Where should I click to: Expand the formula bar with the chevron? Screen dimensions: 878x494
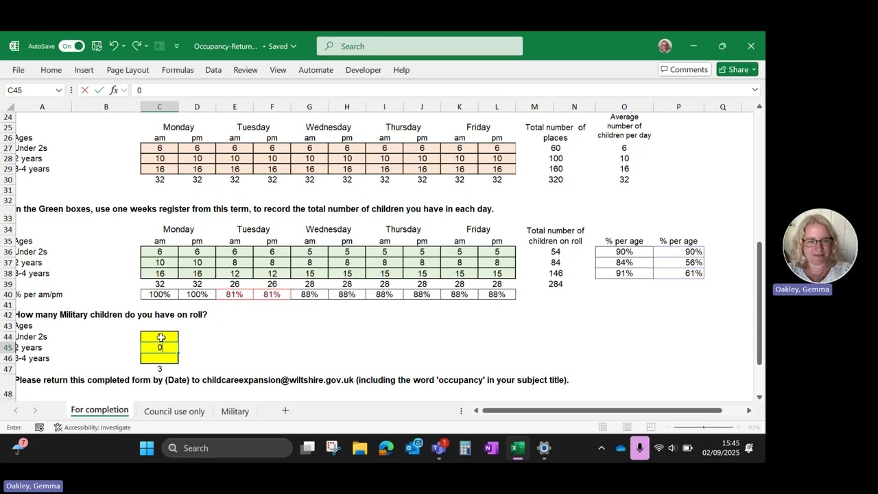coord(755,90)
